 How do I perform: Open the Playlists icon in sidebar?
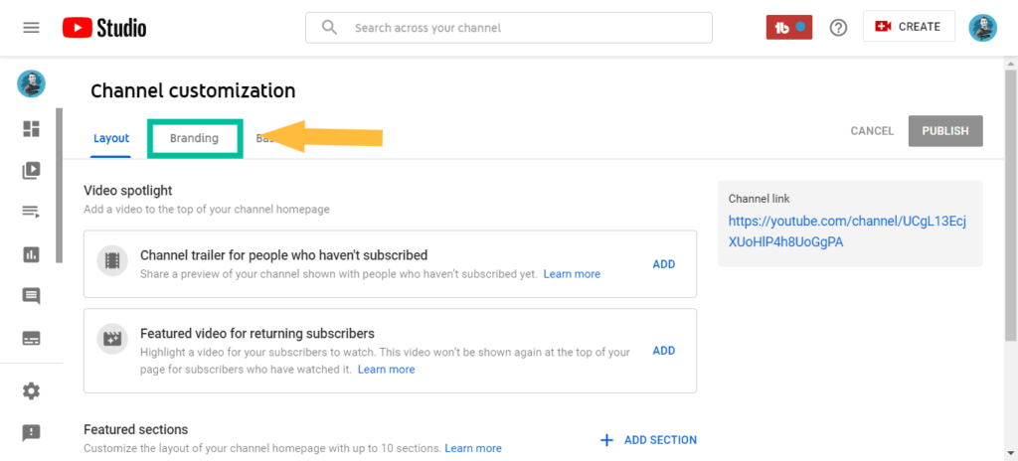[x=31, y=212]
